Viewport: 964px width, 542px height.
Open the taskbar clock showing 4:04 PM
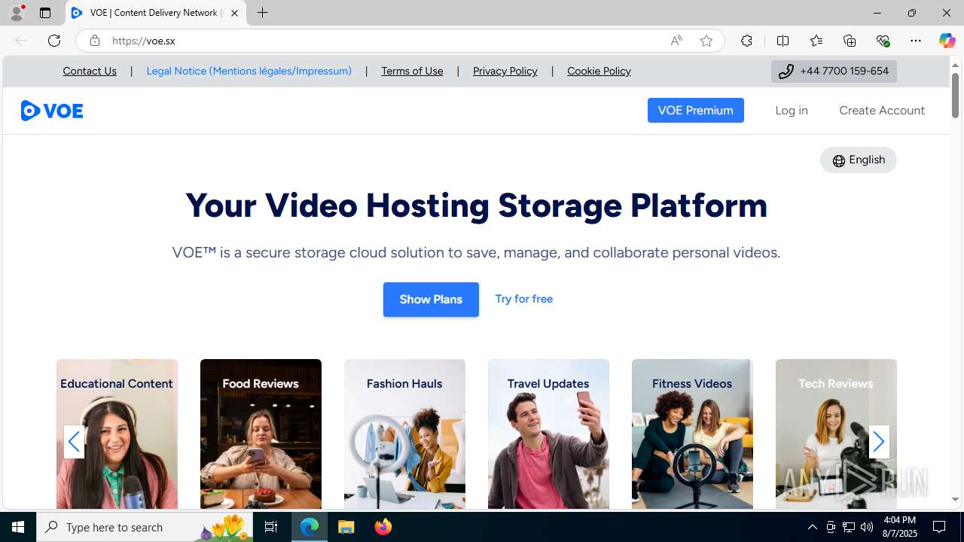point(899,527)
